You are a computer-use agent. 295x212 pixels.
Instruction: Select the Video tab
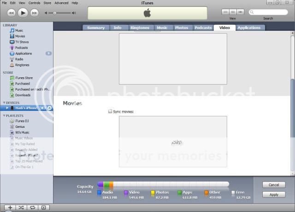(224, 28)
